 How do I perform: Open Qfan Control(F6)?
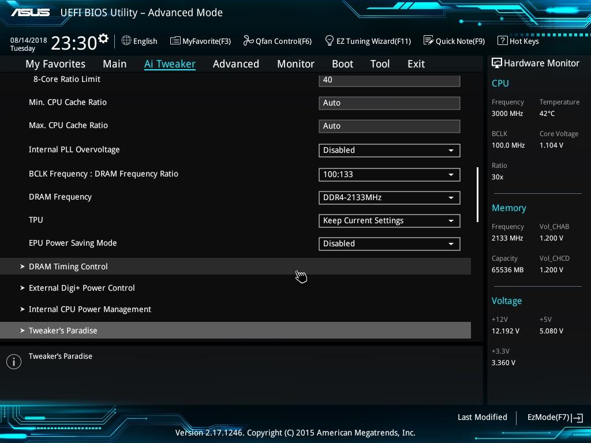(x=278, y=41)
